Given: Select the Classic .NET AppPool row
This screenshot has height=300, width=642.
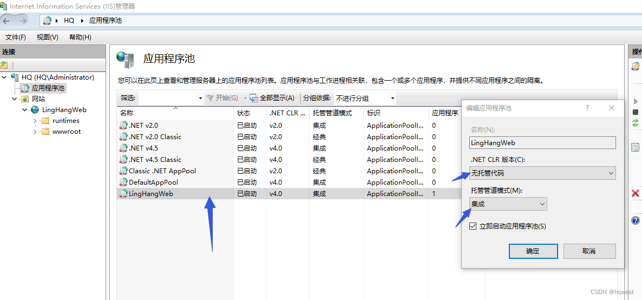Looking at the screenshot, I should (289, 171).
